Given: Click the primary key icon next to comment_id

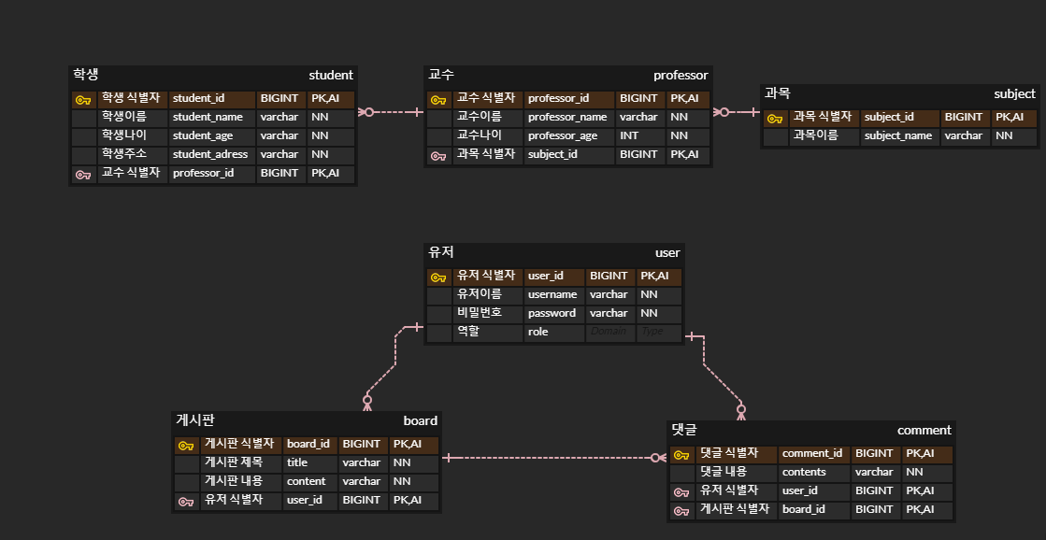Looking at the screenshot, I should coord(681,453).
